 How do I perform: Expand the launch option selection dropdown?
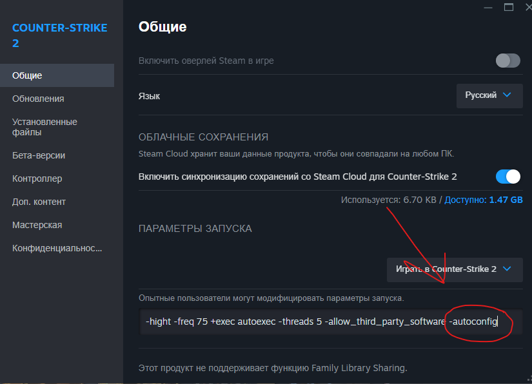tap(455, 269)
